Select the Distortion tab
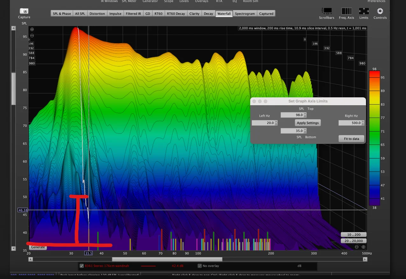 [x=97, y=14]
